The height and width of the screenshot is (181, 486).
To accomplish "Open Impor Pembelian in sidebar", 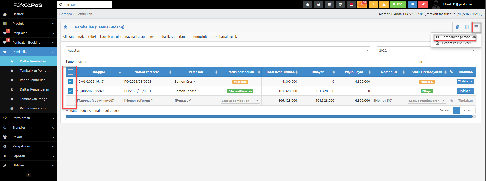I will coord(28,80).
